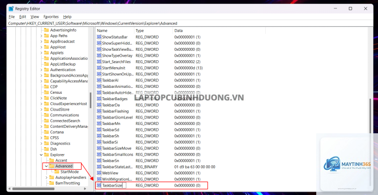Click data 01 d9 ba 63 binary cell

point(195,167)
